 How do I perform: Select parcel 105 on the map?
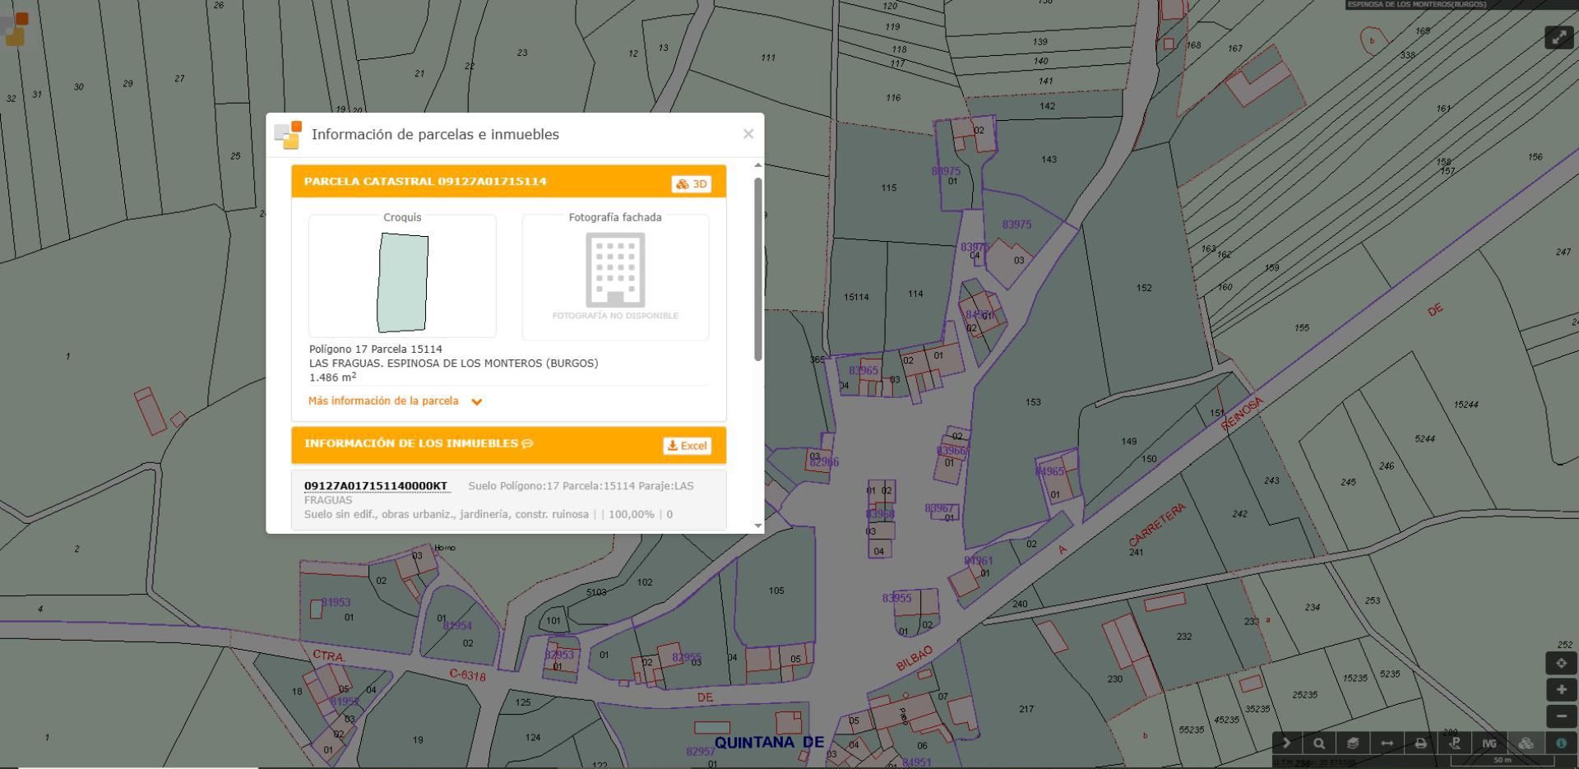pos(776,591)
